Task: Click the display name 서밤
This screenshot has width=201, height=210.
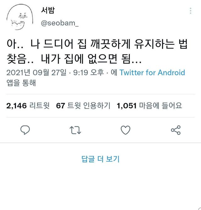Action: click(48, 10)
